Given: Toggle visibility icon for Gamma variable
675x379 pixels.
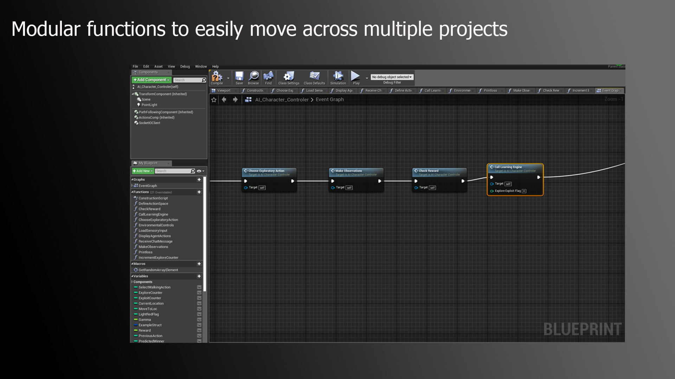Looking at the screenshot, I should (199, 320).
